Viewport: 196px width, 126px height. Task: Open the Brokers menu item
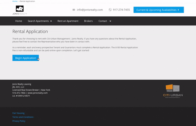tap(89, 21)
